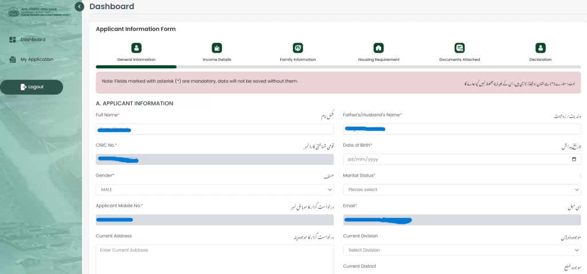
Task: Click the My Application sidebar icon
Action: [13, 60]
